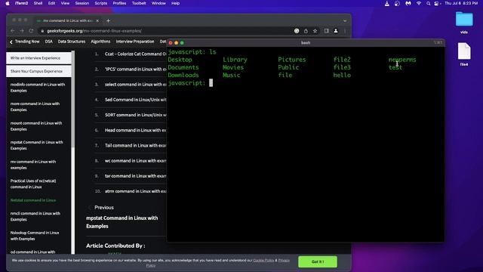Viewport: 483px width, 272px height.
Task: Open SORT command in Linux/Unix article
Action: coord(135,115)
